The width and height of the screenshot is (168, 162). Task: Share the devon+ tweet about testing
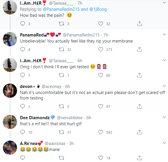point(139,106)
